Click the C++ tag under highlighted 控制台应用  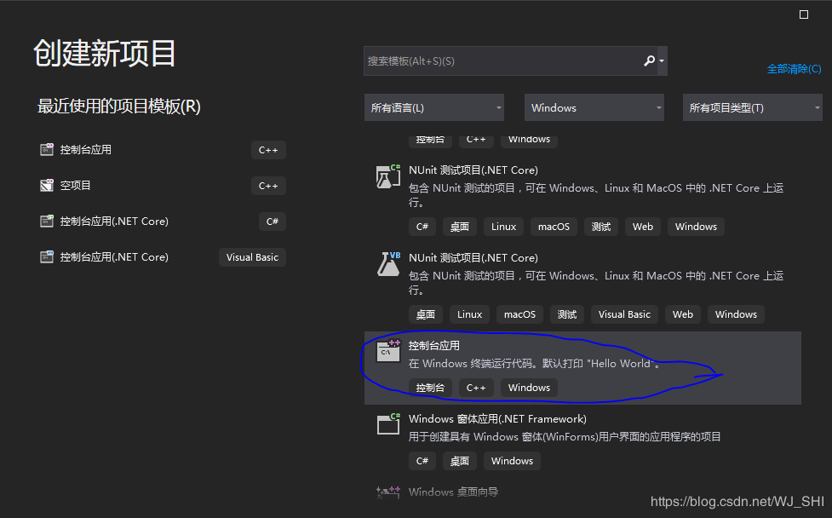coord(476,388)
